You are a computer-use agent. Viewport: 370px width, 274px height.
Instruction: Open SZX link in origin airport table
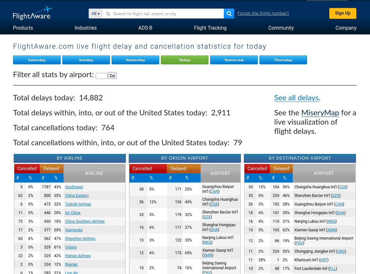point(207,217)
